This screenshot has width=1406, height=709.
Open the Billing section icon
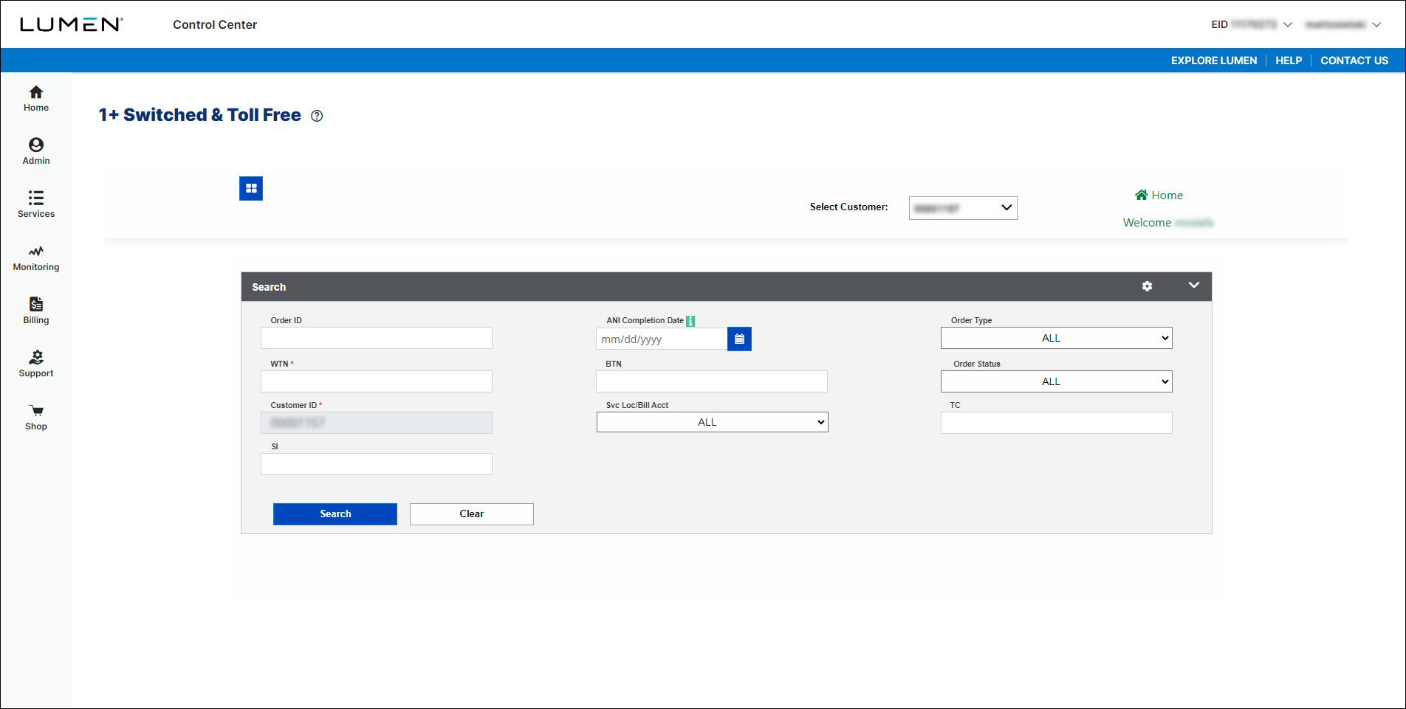35,309
